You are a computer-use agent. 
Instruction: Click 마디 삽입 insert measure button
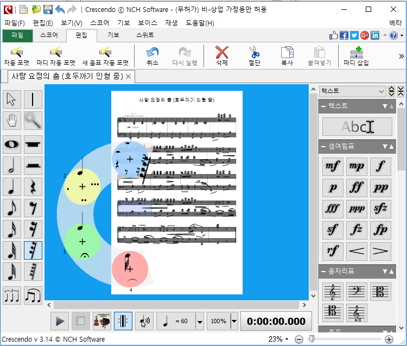[x=356, y=56]
